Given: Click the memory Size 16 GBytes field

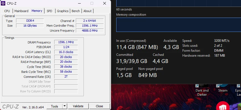Looking at the screenshot, I should coord(30,26).
